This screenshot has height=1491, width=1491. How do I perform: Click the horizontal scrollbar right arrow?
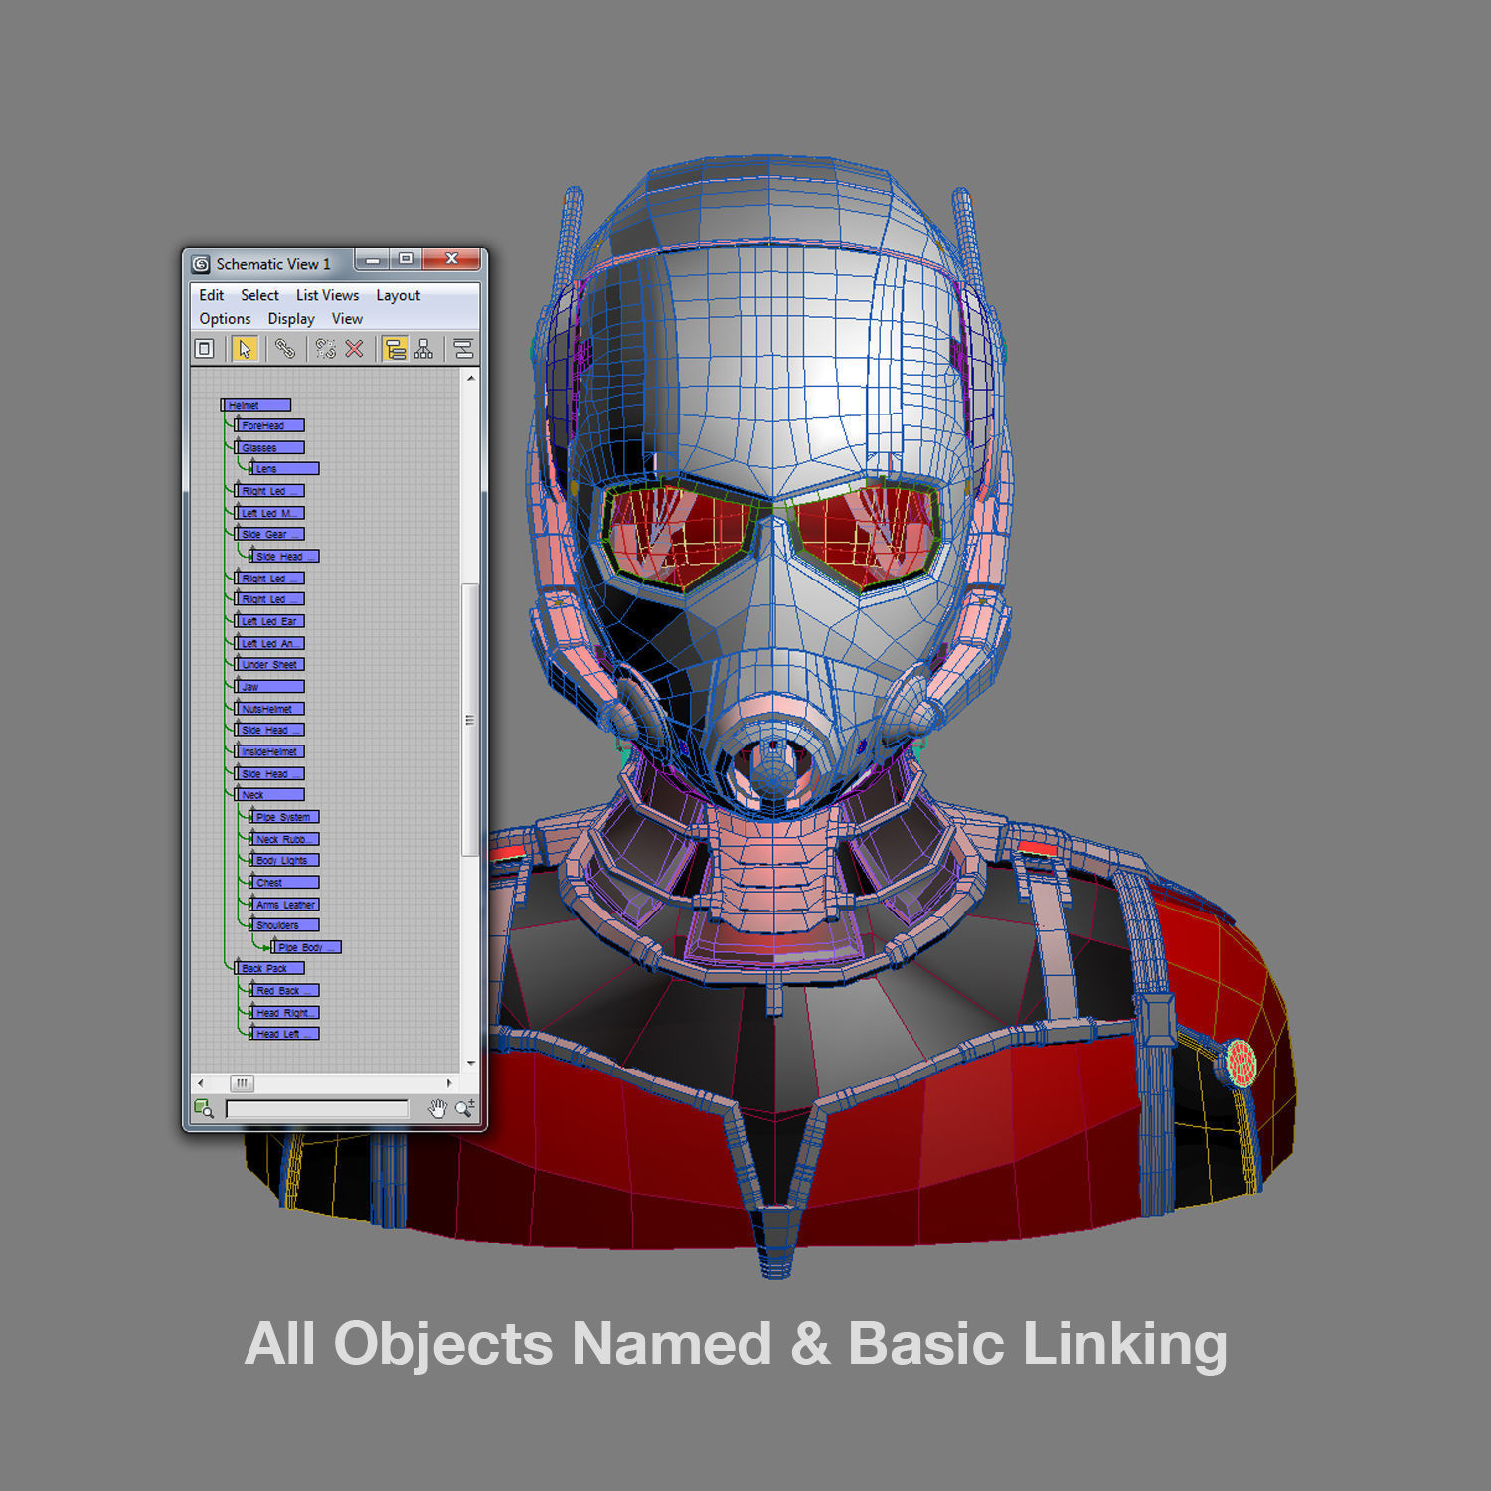pos(449,1083)
